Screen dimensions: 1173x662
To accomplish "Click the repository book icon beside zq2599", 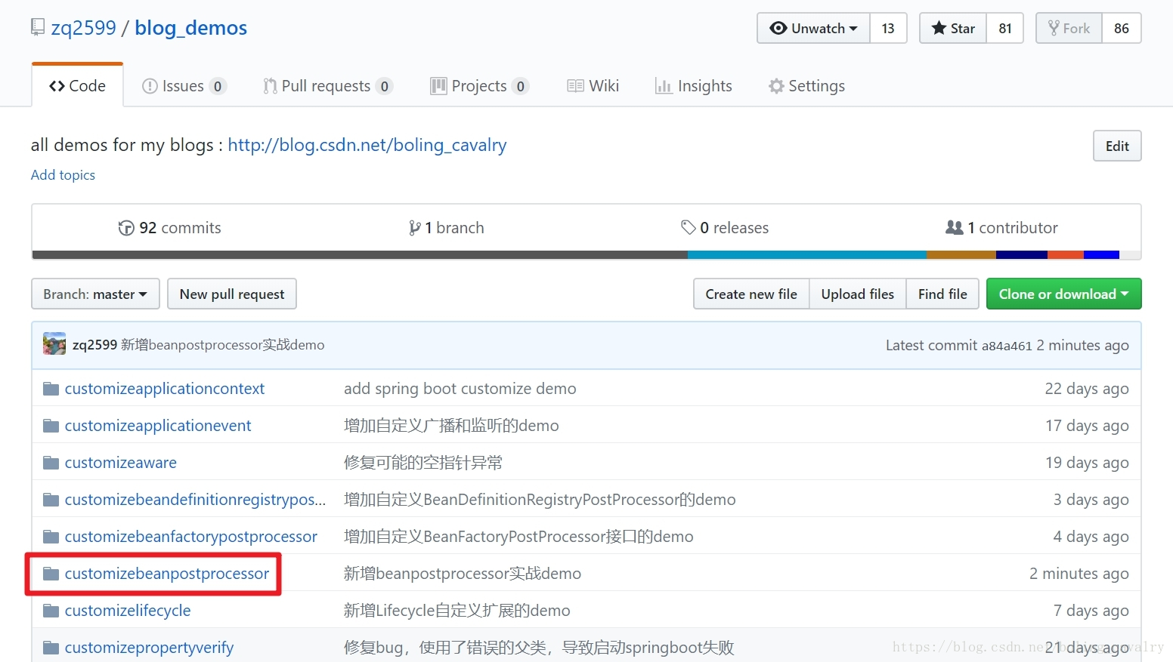I will [38, 28].
